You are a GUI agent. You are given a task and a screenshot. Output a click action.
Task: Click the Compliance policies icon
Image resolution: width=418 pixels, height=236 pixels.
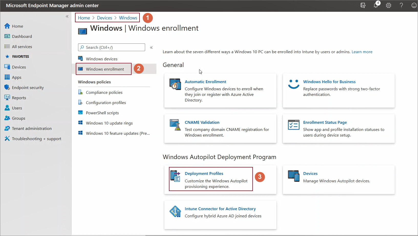80,92
